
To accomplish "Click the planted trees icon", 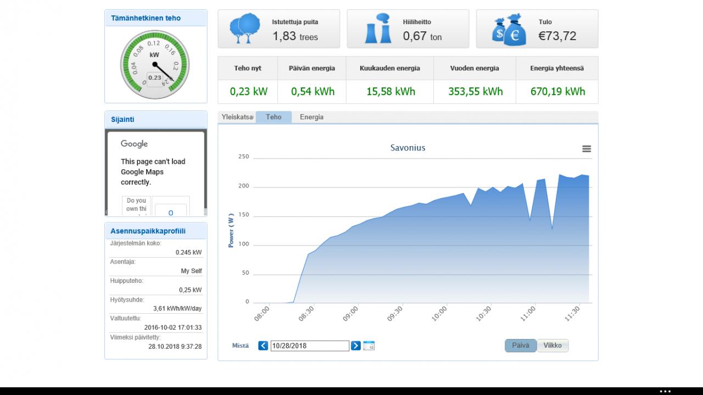I will click(x=245, y=29).
